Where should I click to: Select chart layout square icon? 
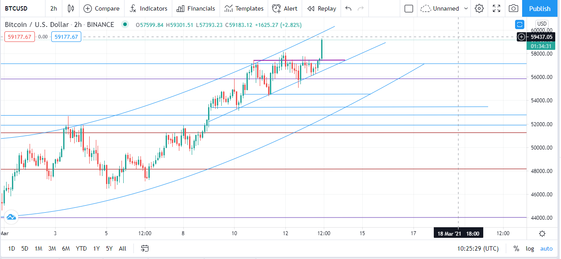[409, 8]
